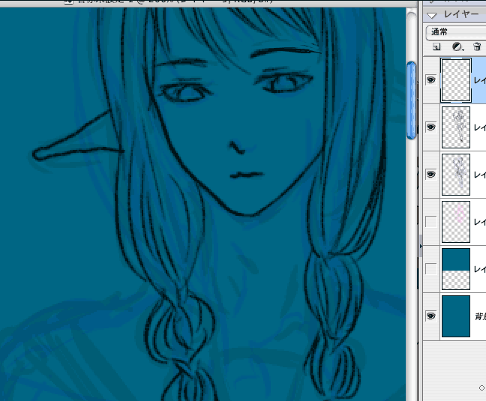The width and height of the screenshot is (486, 401).
Task: Show the hidden half-teal layer
Action: (430, 269)
